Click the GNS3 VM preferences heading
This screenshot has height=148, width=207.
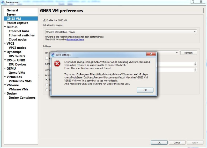[61, 11]
